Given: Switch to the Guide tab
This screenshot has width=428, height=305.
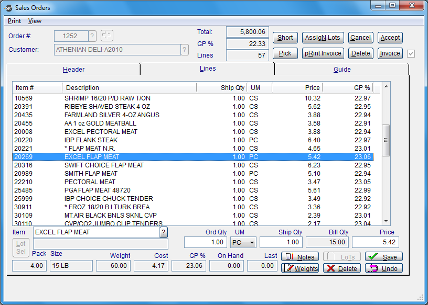Looking at the screenshot, I should (342, 69).
